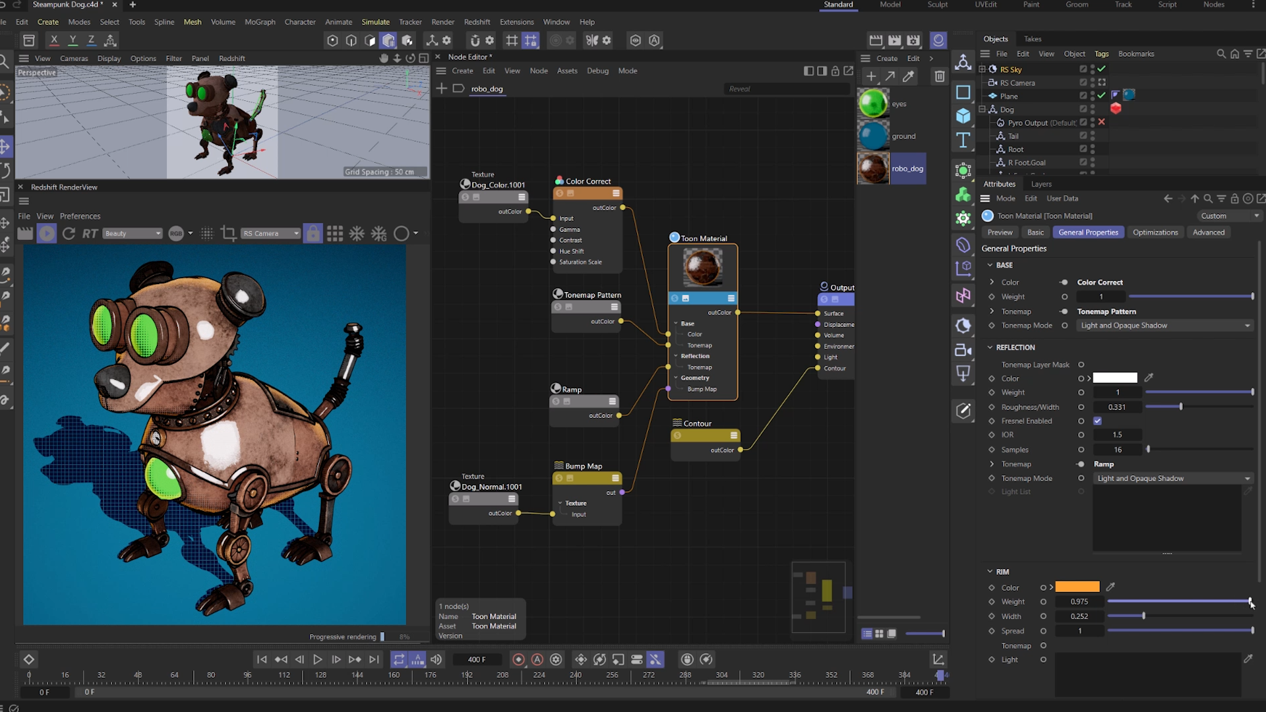This screenshot has width=1266, height=712.
Task: Click the autokey icon in timeline
Action: point(537,659)
